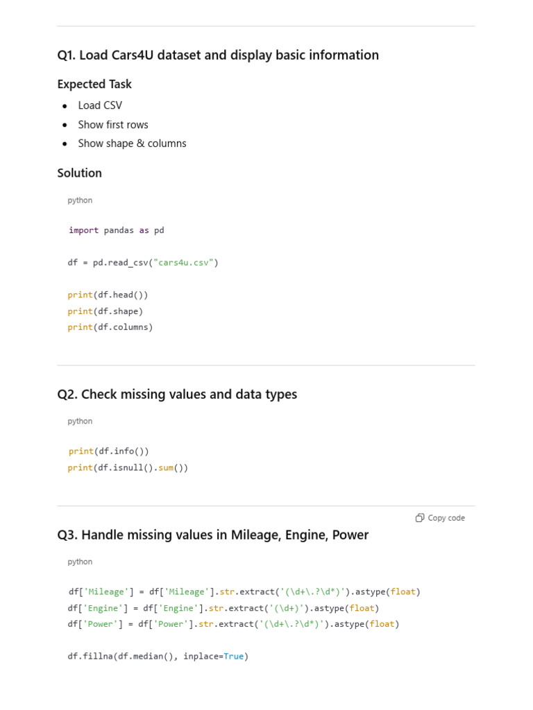The image size is (533, 710).
Task: Click the print(df.head()) code line
Action: tap(108, 295)
